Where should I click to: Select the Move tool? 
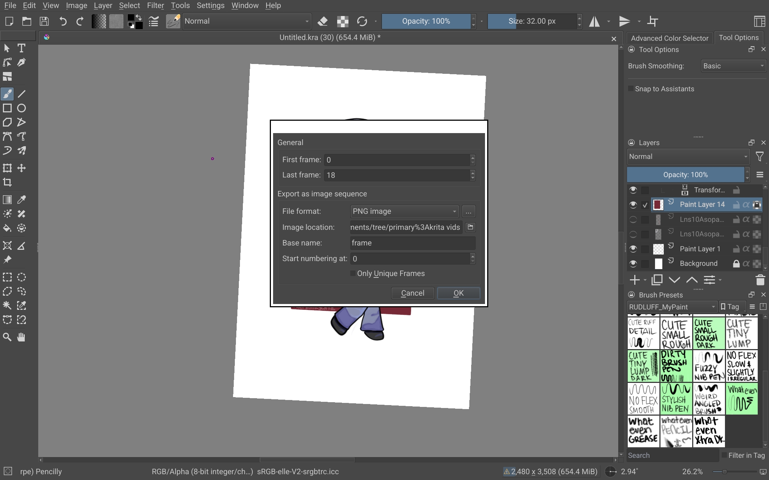21,168
